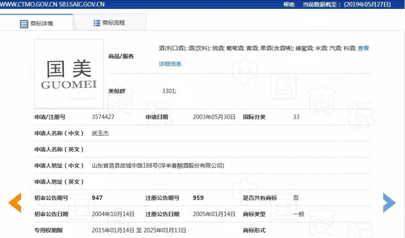Open the 帮助 help link
405x238 pixels.
click(289, 4)
